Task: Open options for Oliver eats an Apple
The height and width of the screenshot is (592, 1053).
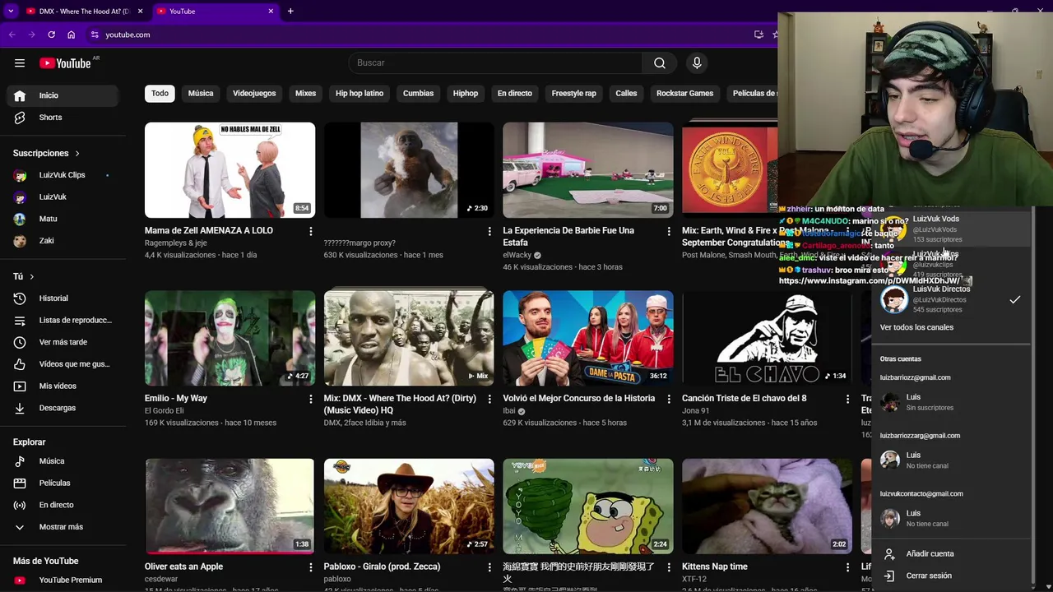Action: [310, 567]
